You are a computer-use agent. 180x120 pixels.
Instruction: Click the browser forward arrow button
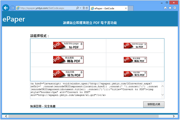click(12, 8)
